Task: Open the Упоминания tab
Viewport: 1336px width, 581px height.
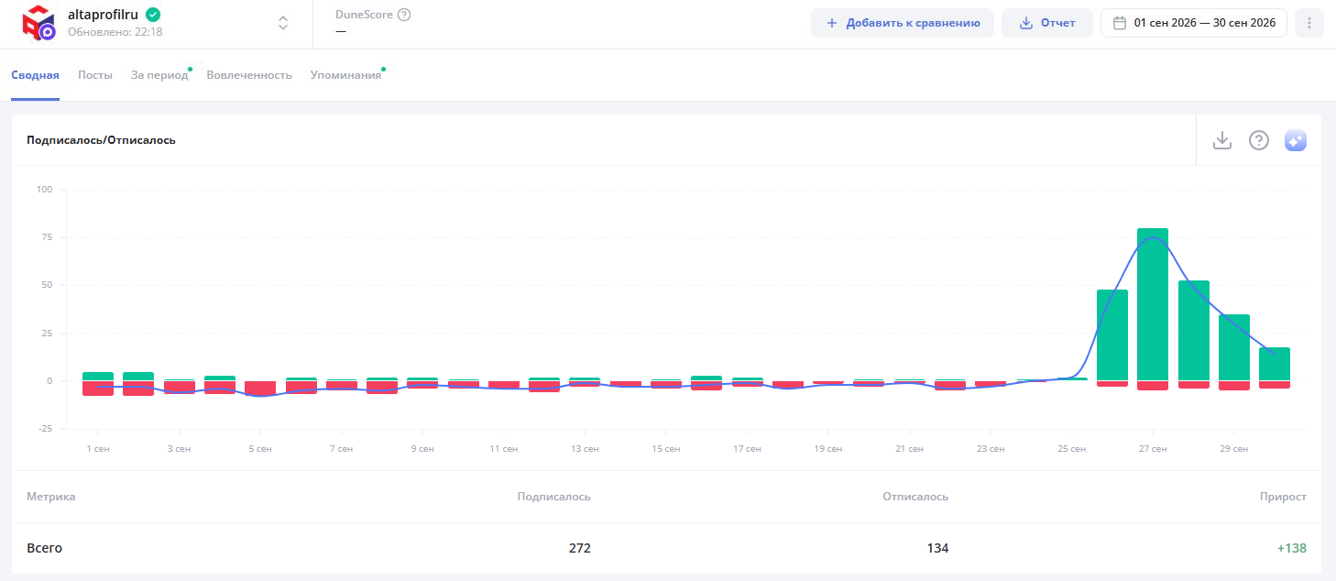Action: [345, 75]
